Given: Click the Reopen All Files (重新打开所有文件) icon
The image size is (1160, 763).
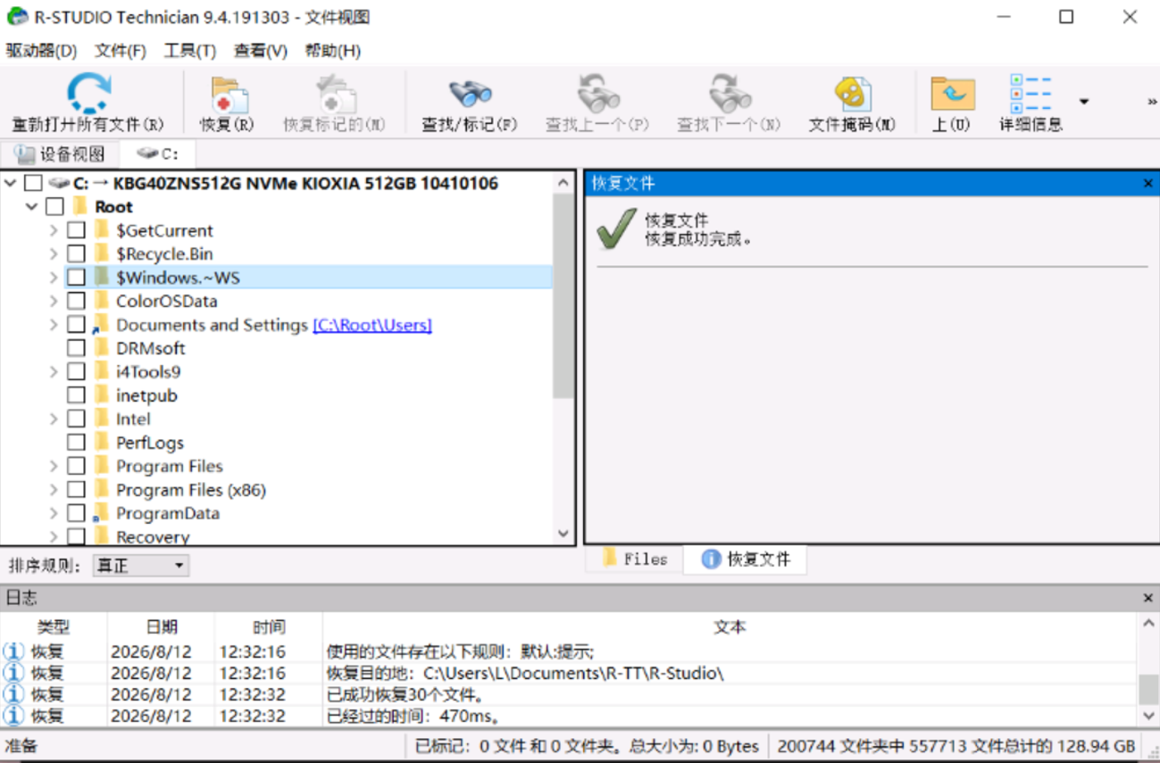Looking at the screenshot, I should [89, 94].
